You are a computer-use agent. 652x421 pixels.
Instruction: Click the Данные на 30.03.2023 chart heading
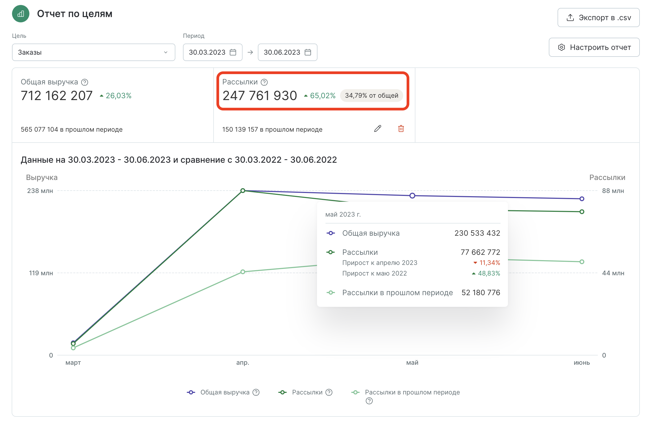[179, 159]
